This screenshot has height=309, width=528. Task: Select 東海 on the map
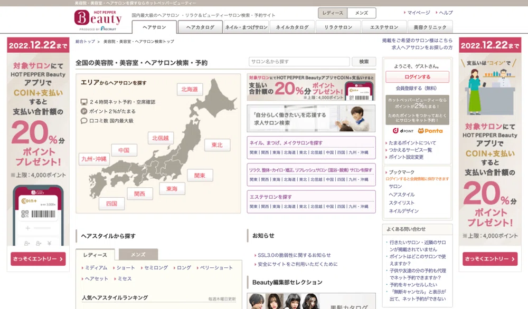click(x=172, y=189)
